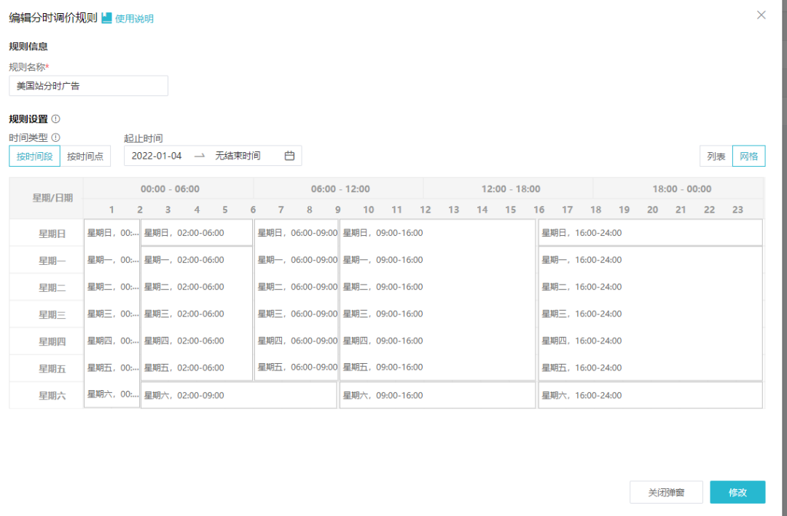Select the 按时间段 time type option
The image size is (787, 516).
34,156
